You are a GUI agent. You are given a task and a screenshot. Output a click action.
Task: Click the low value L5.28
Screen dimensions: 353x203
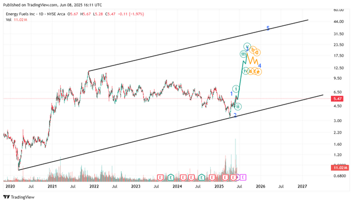pos(98,14)
